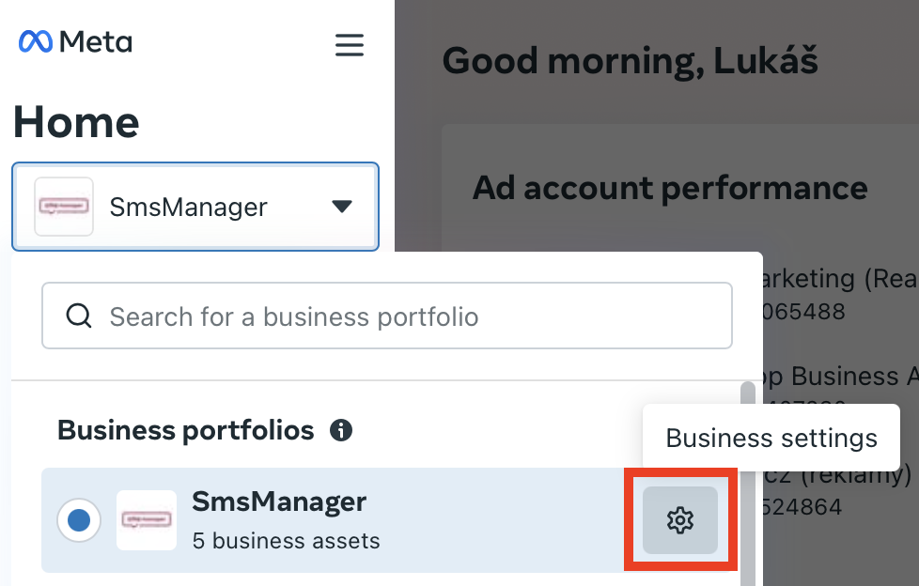
Task: Click the 5 business assets text
Action: (286, 541)
